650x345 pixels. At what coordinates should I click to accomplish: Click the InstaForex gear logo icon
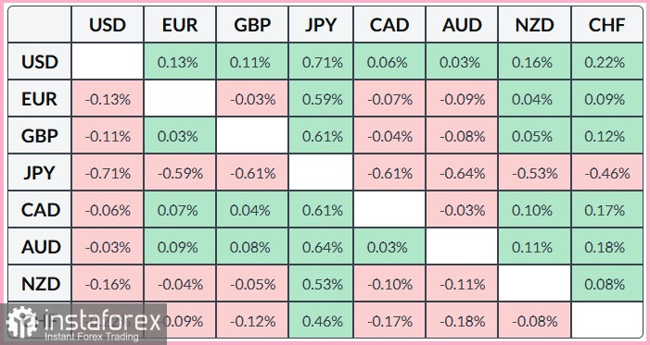[x=21, y=322]
